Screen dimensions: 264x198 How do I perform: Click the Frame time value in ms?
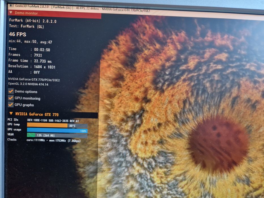tap(43, 61)
